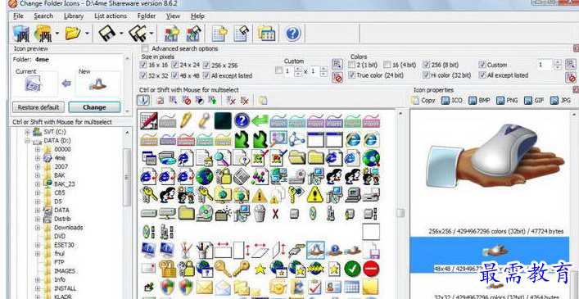579x299 pixels.
Task: Select the red no-entry circle icon
Action: (371, 269)
